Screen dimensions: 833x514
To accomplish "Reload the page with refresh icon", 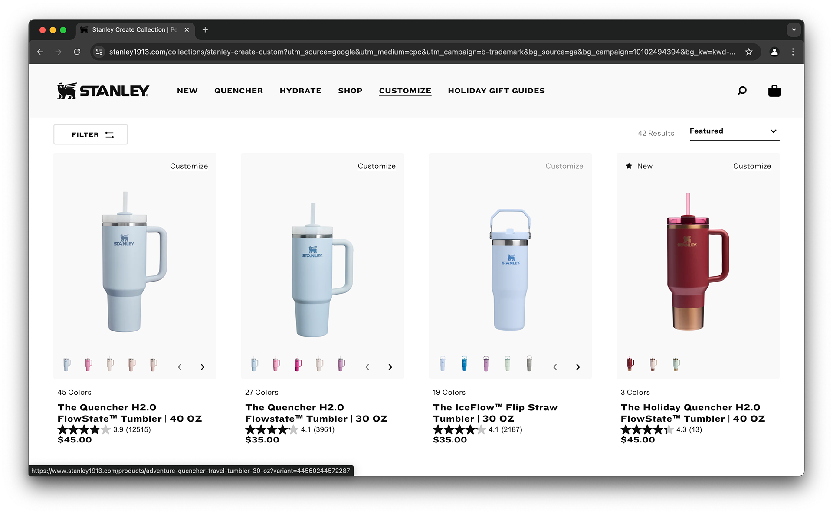I will 77,52.
